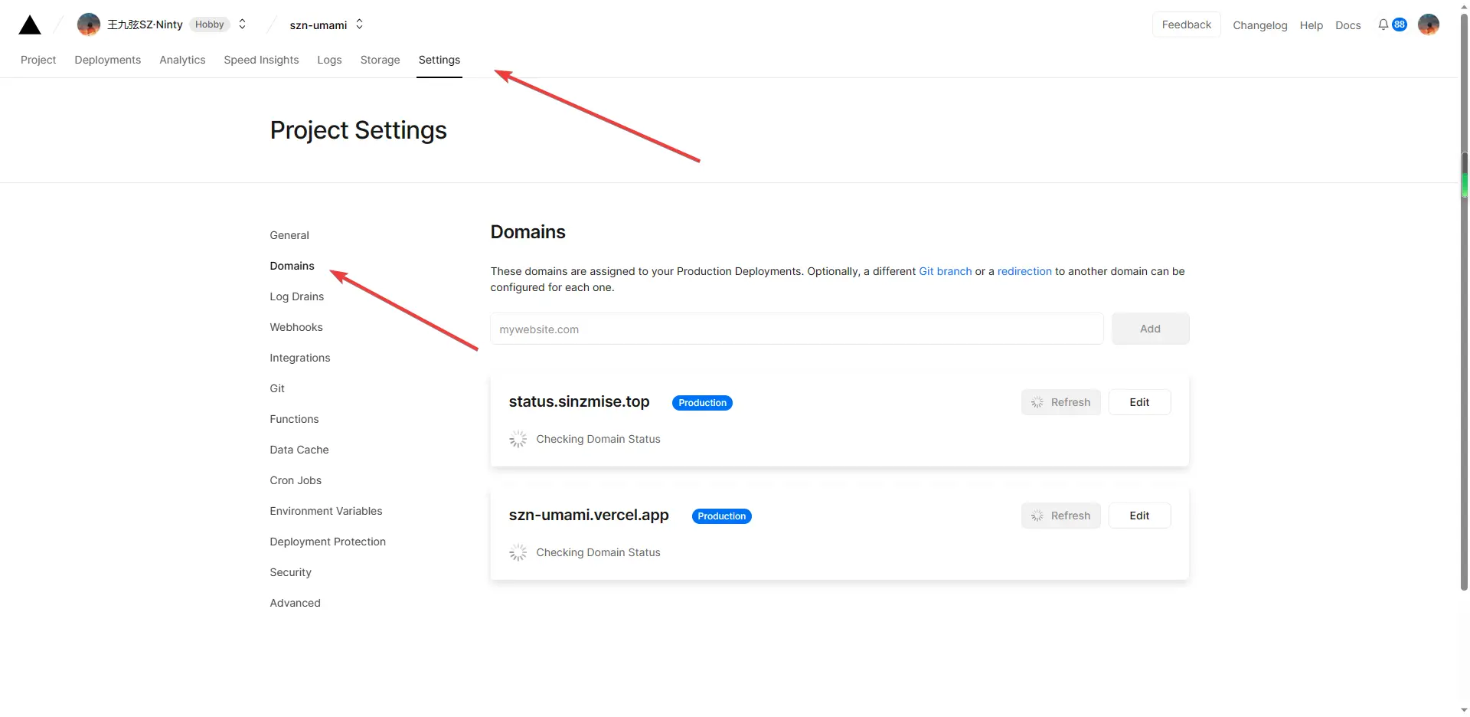The width and height of the screenshot is (1470, 717).
Task: Refresh szn-umami.vercel.app domain
Action: pos(1060,516)
